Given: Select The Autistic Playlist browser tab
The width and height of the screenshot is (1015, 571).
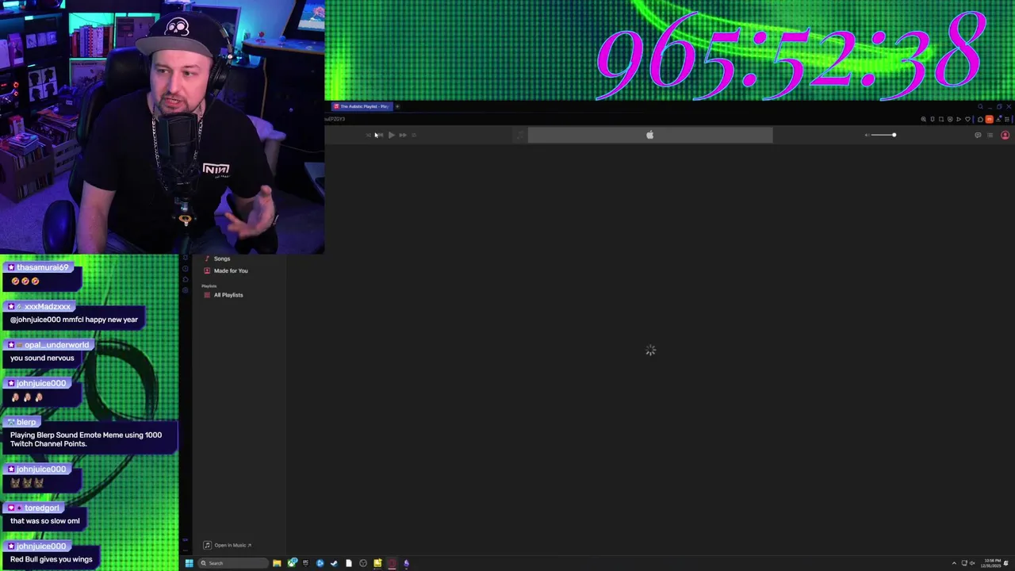Looking at the screenshot, I should (362, 106).
